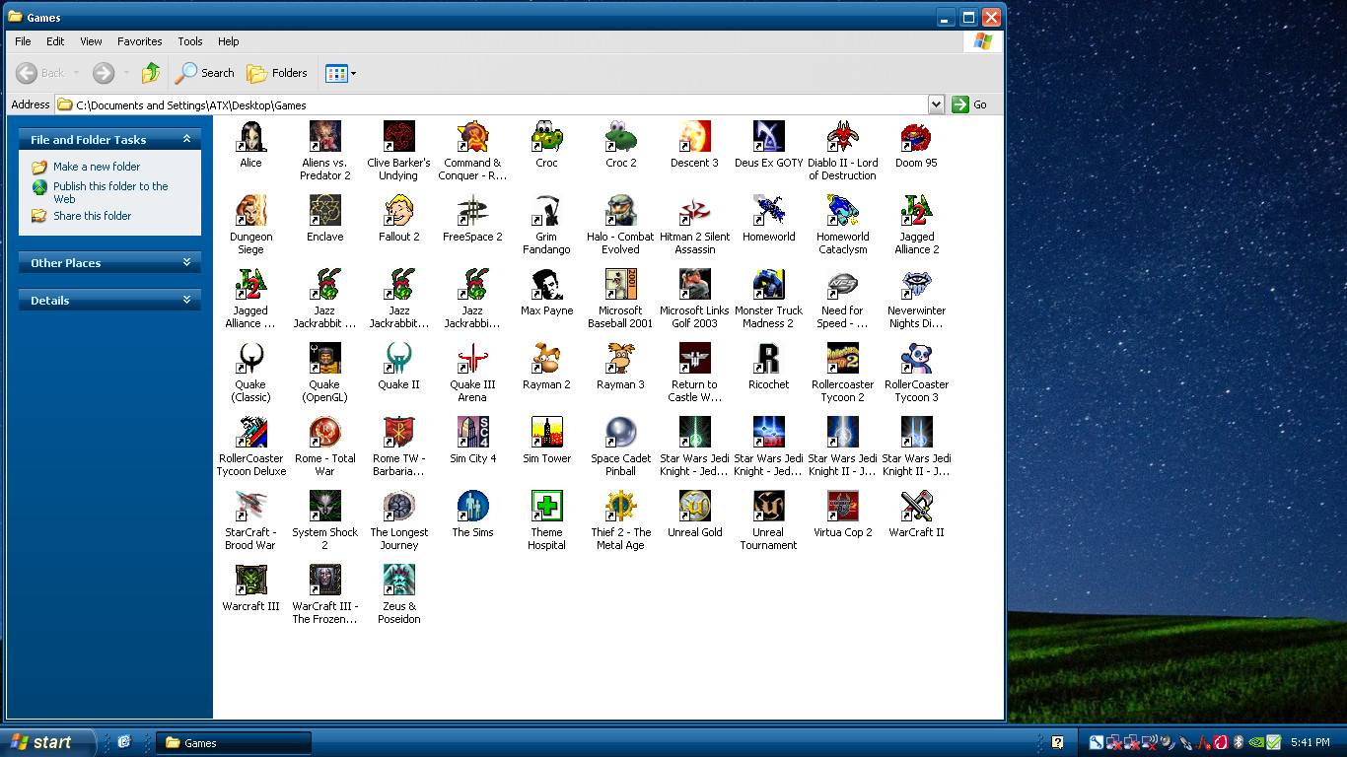Viewport: 1347px width, 757px height.
Task: Open the Search toolbar button
Action: pos(205,73)
